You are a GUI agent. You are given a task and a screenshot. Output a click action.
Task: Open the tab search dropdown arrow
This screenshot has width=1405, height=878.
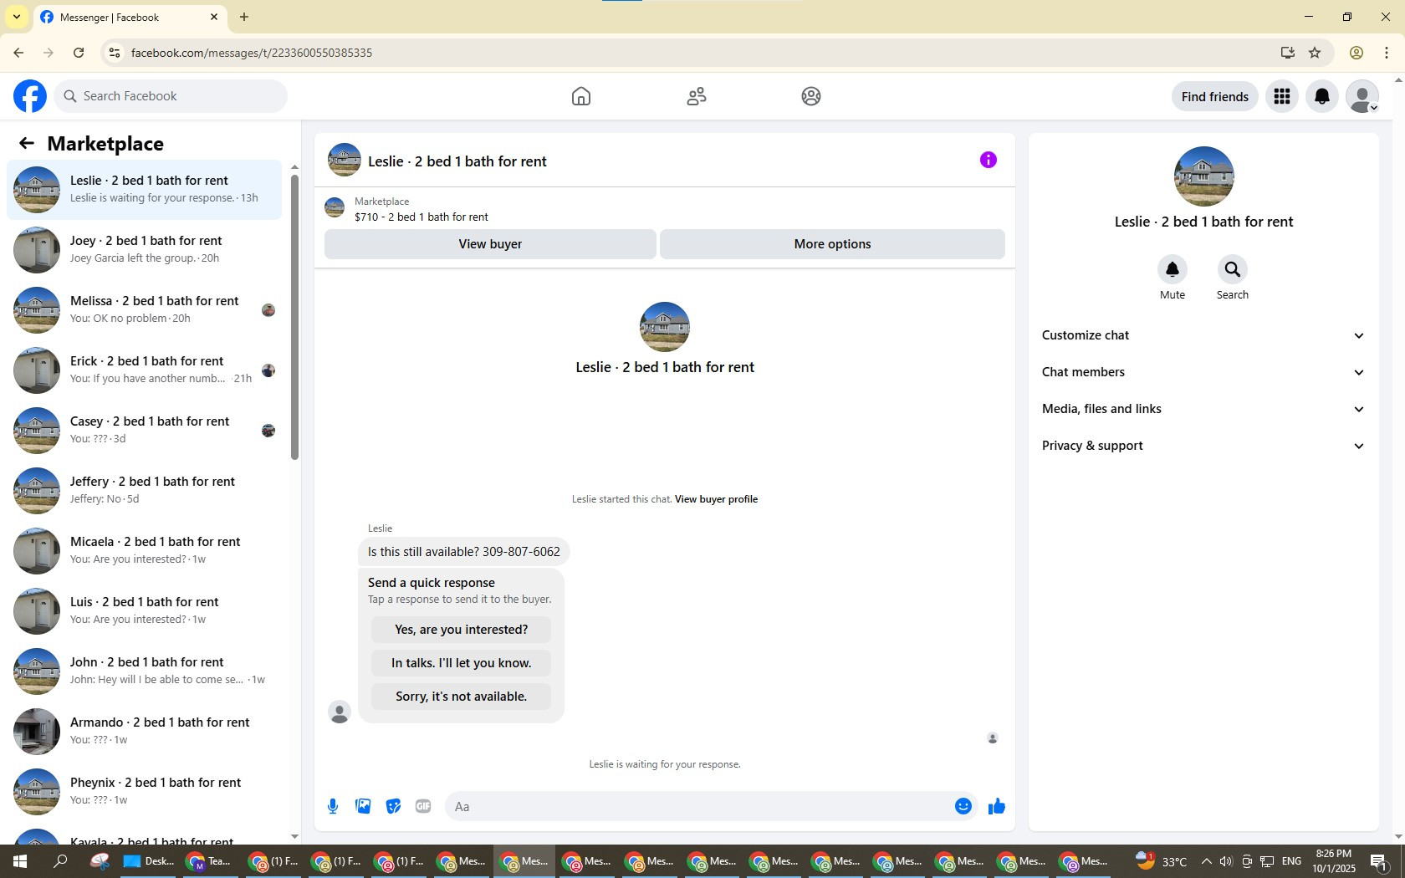pos(16,17)
